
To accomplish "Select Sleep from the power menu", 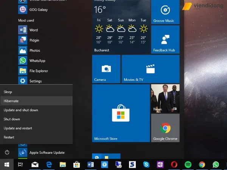I will click(x=36, y=92).
